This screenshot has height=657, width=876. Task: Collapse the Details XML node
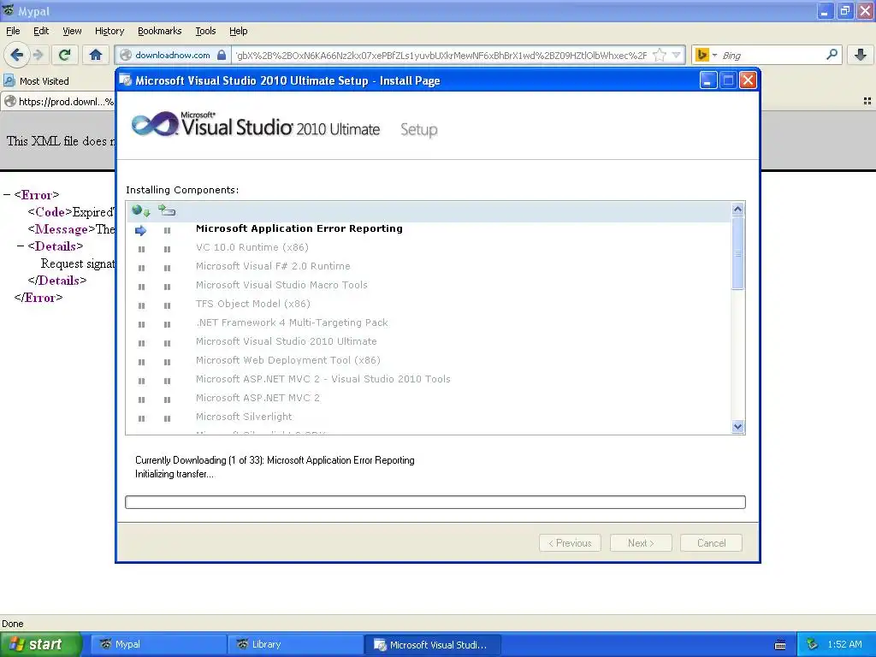coord(21,246)
